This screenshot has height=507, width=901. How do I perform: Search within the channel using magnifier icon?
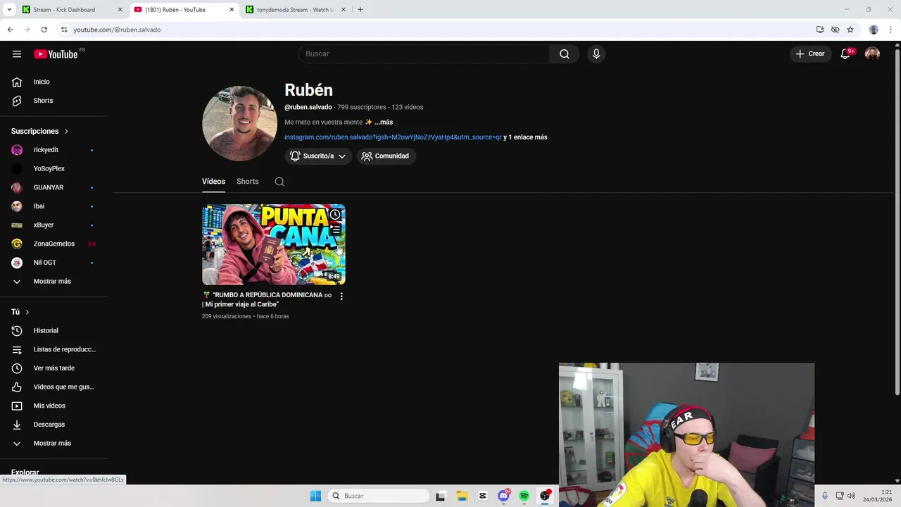coord(279,182)
